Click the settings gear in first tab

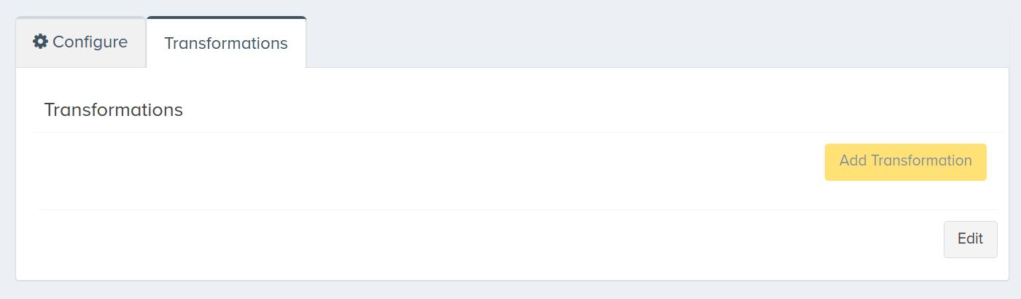[x=41, y=42]
